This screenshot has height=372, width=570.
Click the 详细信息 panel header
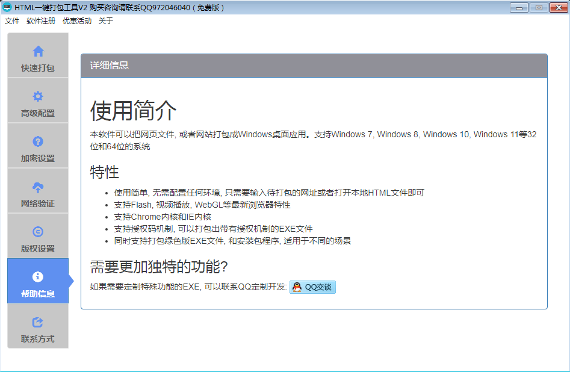point(314,66)
